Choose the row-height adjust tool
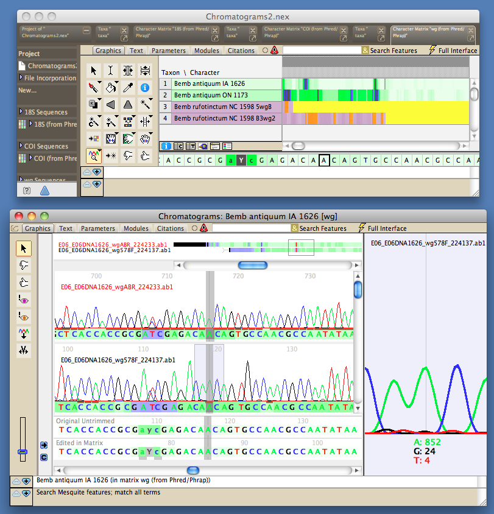This screenshot has width=494, height=514. click(144, 71)
